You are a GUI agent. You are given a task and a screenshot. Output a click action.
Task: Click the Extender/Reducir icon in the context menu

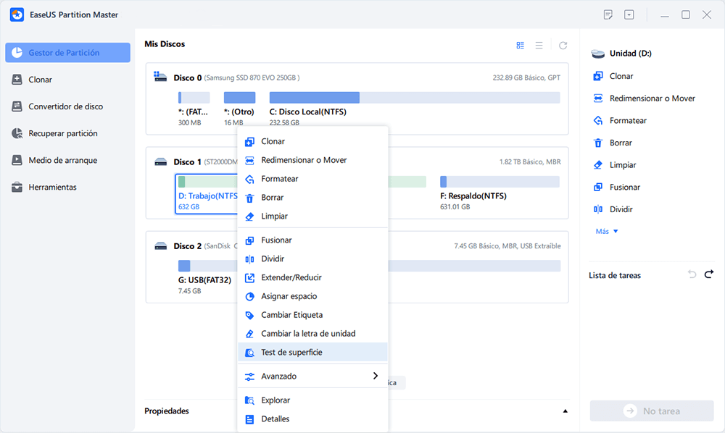click(249, 278)
